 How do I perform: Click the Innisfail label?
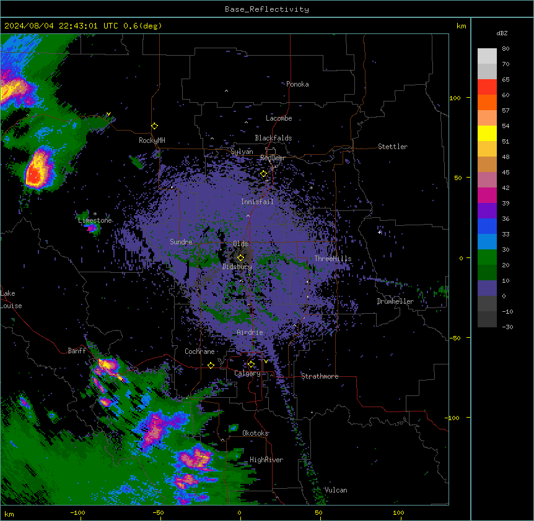257,202
